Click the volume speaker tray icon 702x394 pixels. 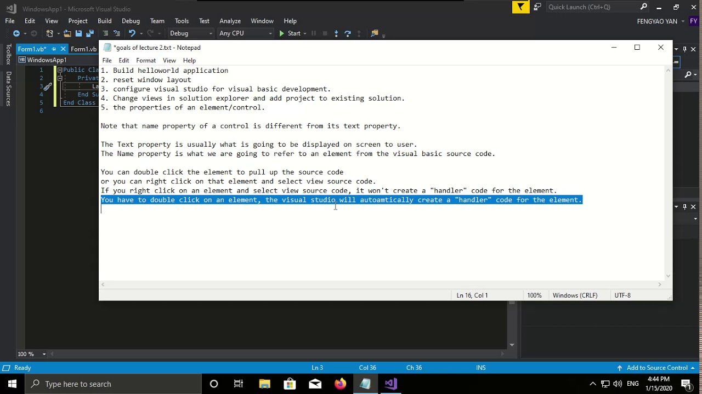pos(618,384)
